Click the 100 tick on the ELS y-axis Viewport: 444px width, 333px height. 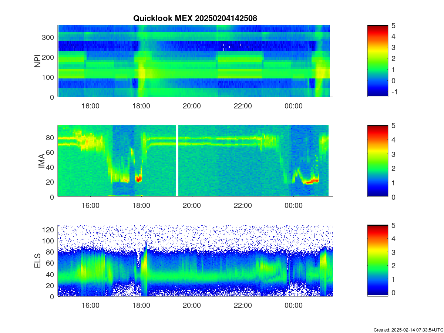49,240
